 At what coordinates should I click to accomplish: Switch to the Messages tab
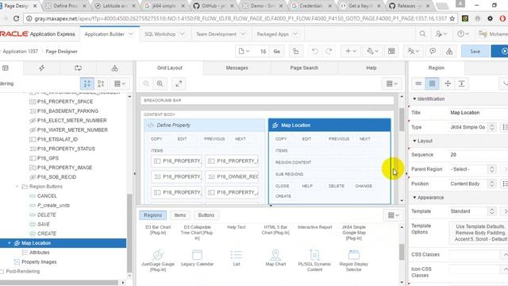click(x=237, y=68)
